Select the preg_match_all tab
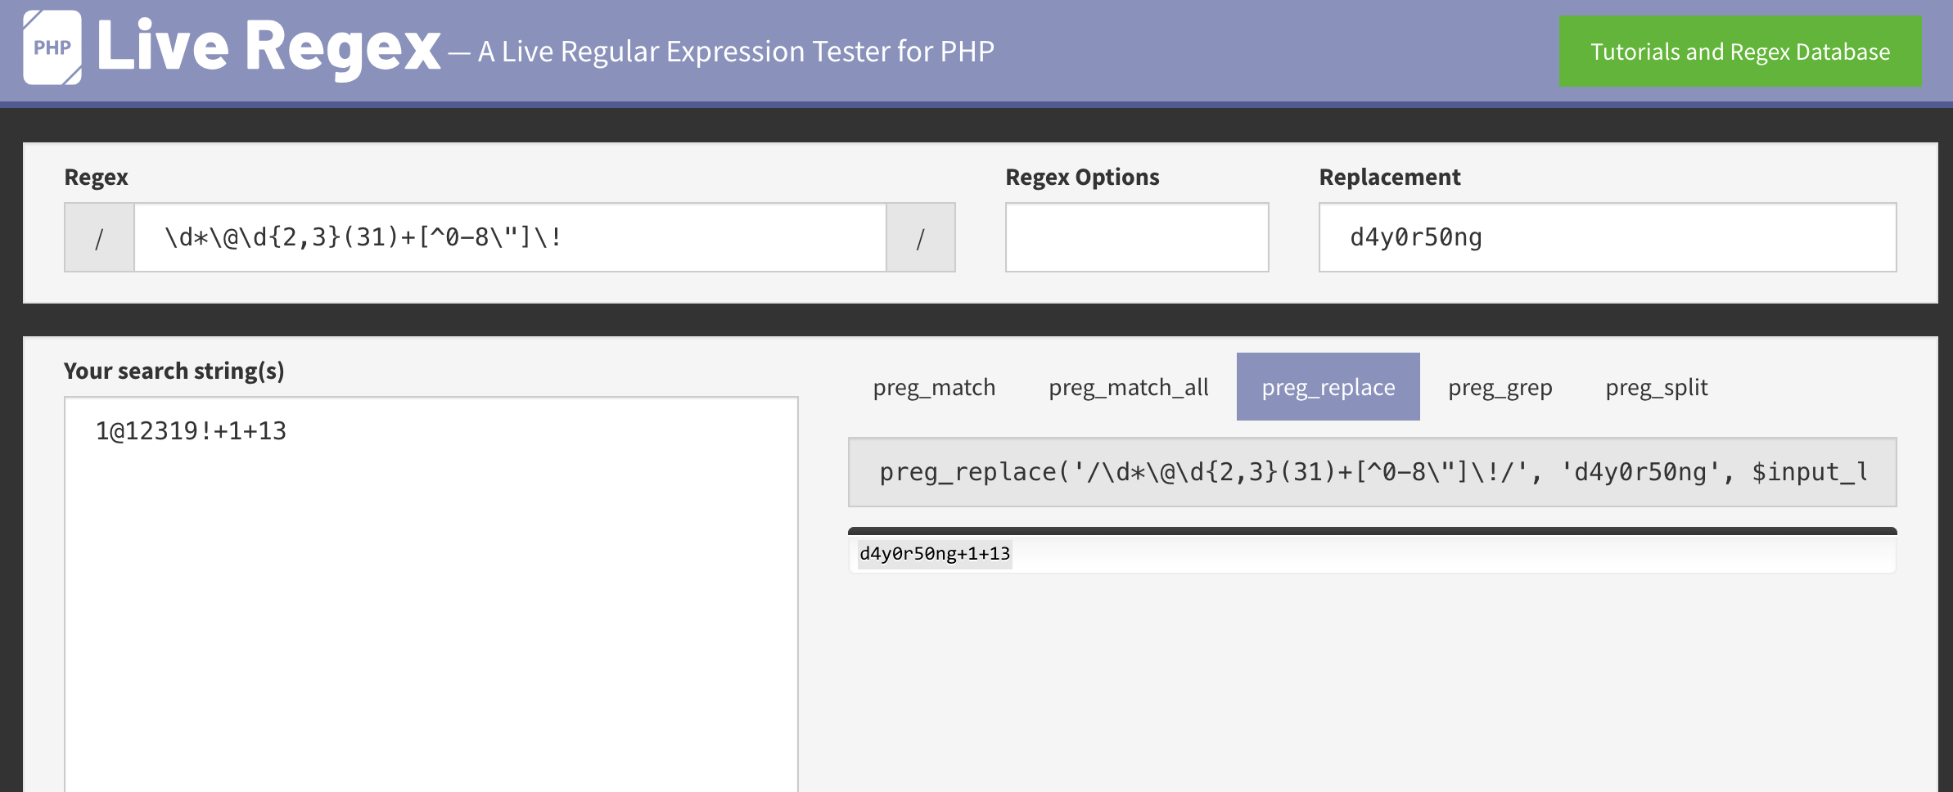Image resolution: width=1953 pixels, height=792 pixels. click(1128, 387)
